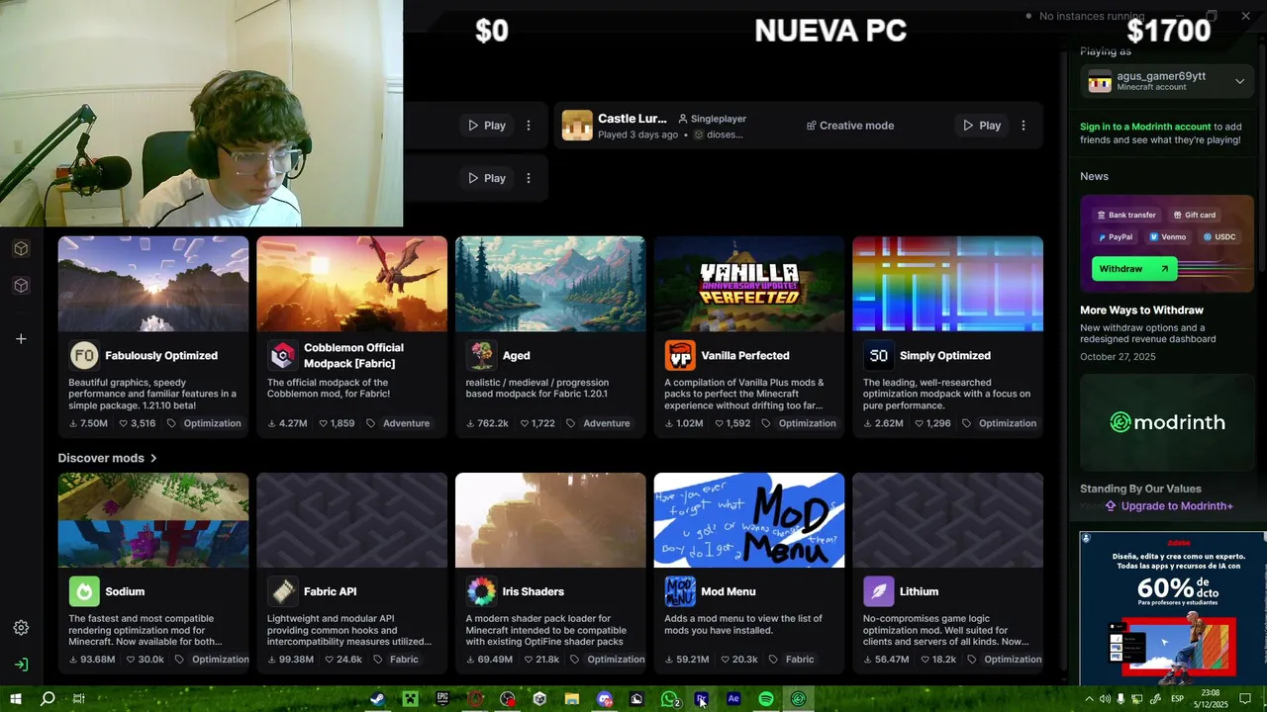Open launcher settings gear in sidebar

(x=21, y=628)
